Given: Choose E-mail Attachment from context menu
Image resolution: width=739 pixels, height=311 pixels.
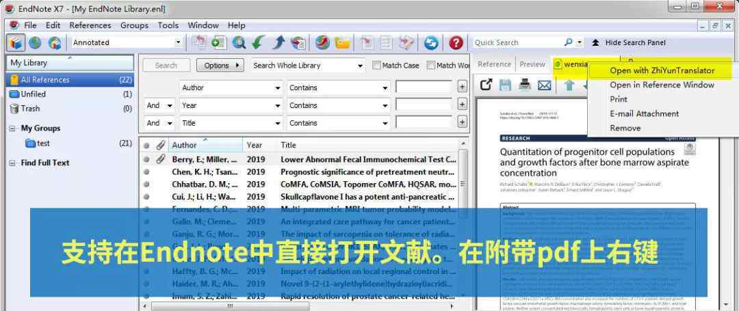Looking at the screenshot, I should coord(644,114).
